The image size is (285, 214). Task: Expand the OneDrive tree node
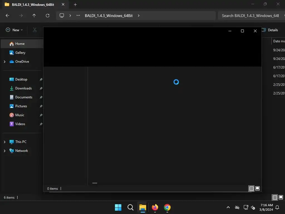pyautogui.click(x=4, y=62)
